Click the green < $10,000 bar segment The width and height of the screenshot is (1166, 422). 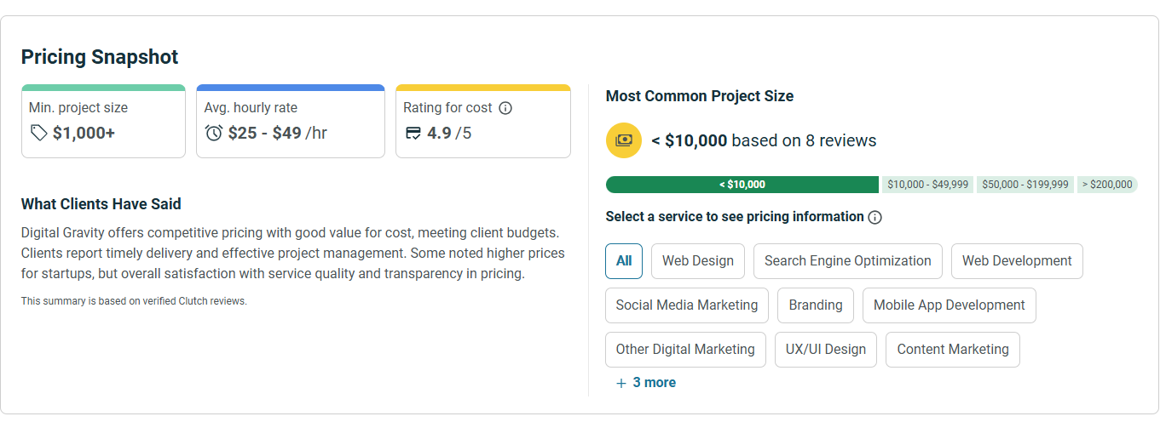(x=742, y=185)
